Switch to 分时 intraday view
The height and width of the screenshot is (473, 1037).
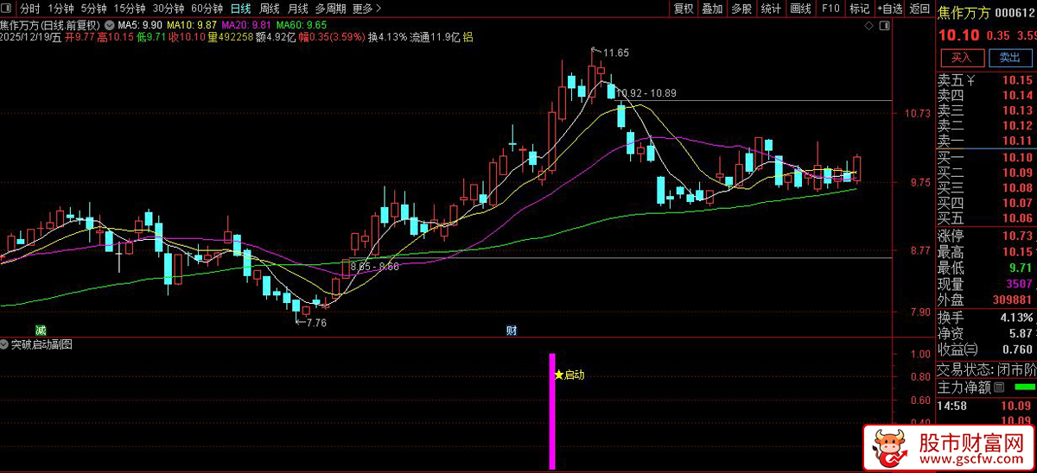[29, 9]
